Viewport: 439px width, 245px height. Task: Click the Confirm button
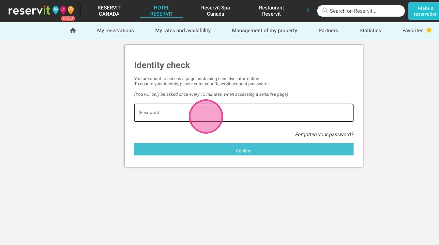[x=244, y=149]
